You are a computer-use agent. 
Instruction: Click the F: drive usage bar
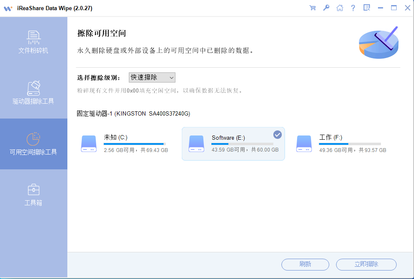point(350,144)
